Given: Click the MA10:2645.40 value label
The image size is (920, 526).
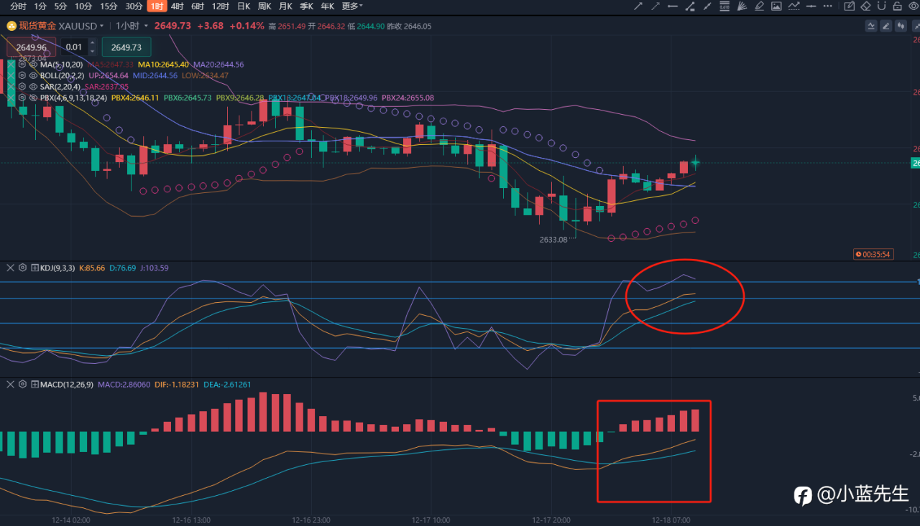Looking at the screenshot, I should coord(163,64).
